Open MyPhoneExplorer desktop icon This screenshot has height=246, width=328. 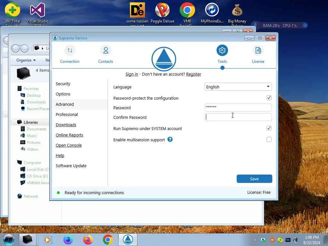coord(212,13)
